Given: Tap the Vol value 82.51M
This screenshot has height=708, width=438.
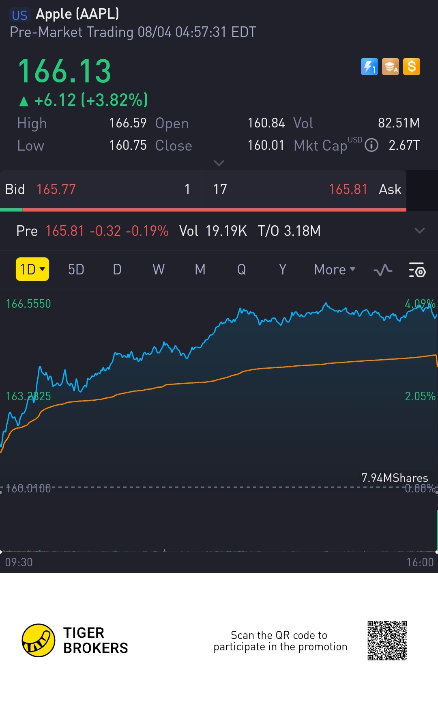Looking at the screenshot, I should [x=399, y=123].
